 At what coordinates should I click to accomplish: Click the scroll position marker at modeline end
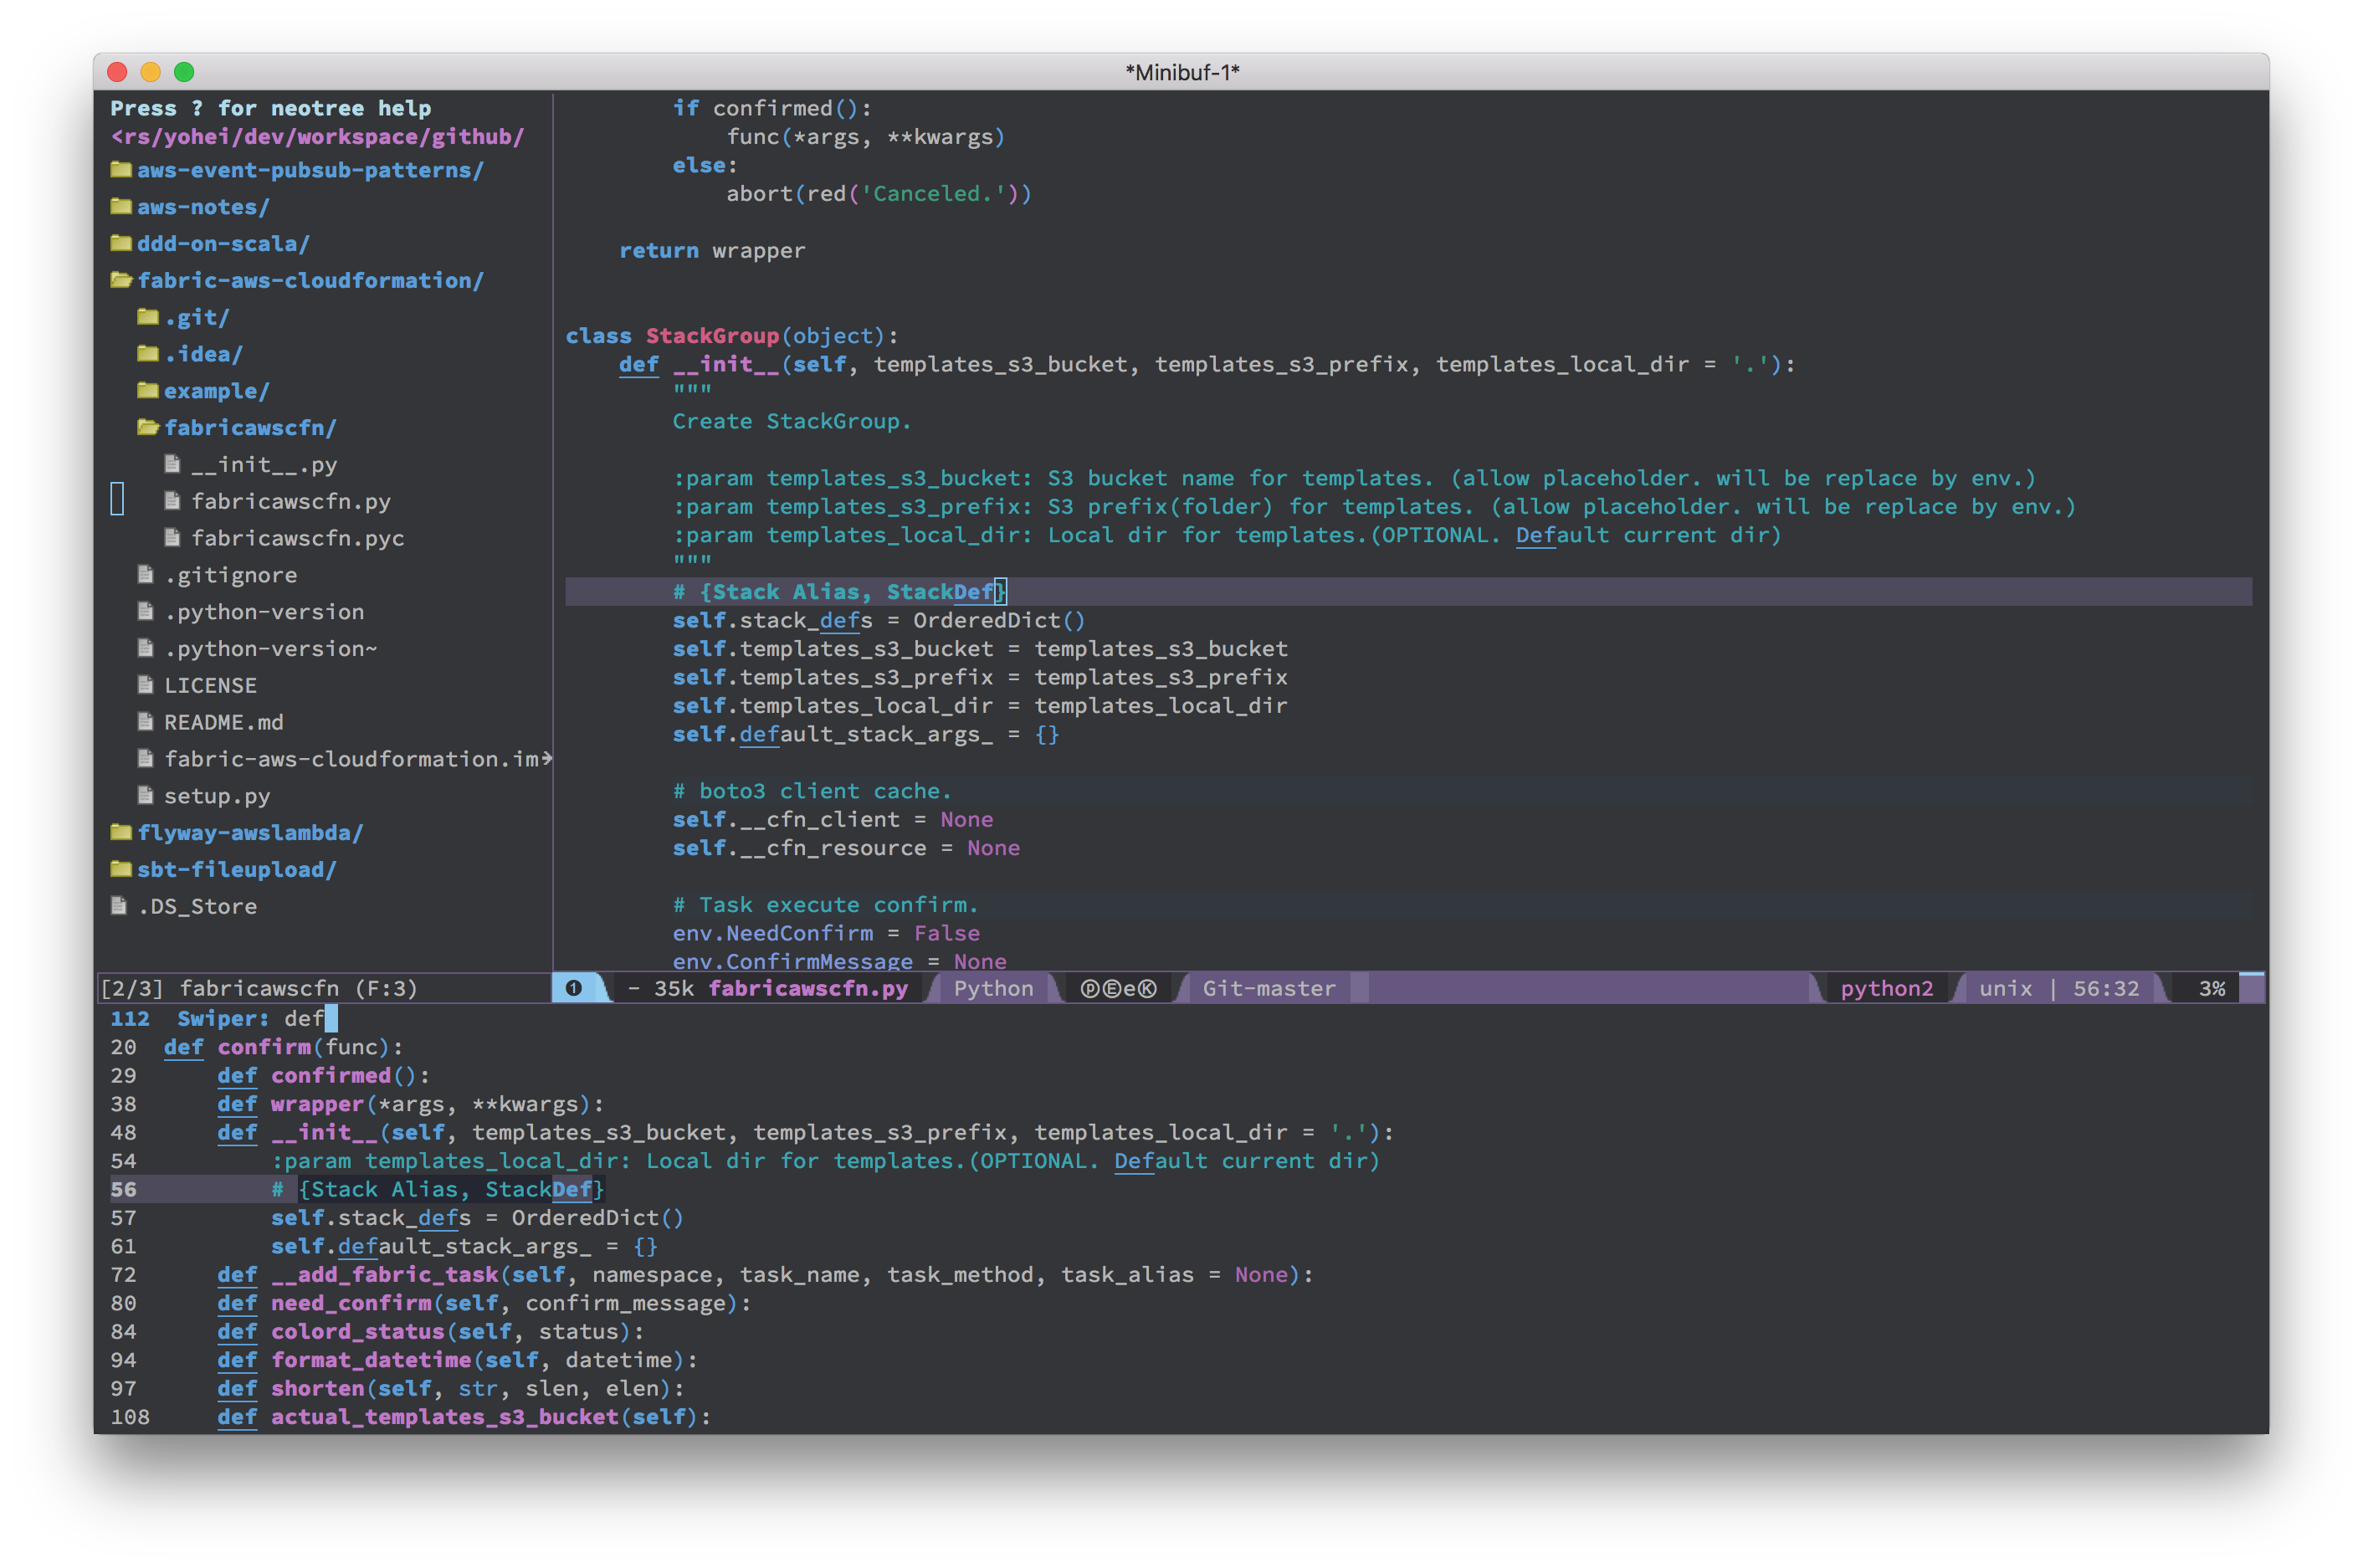(x=2251, y=987)
